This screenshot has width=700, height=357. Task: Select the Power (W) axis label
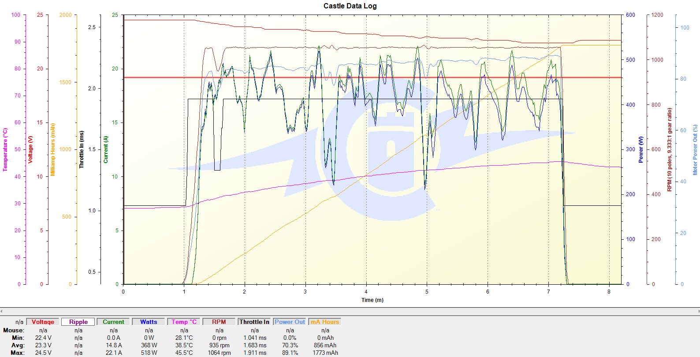click(x=641, y=149)
